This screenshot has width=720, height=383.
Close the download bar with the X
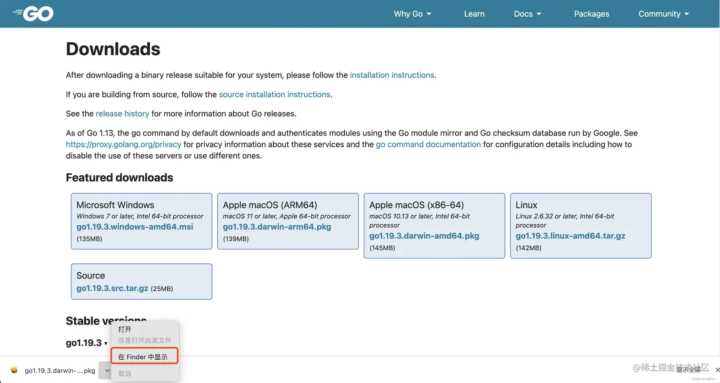(718, 370)
